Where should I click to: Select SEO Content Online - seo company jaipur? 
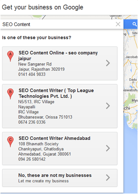(58, 56)
